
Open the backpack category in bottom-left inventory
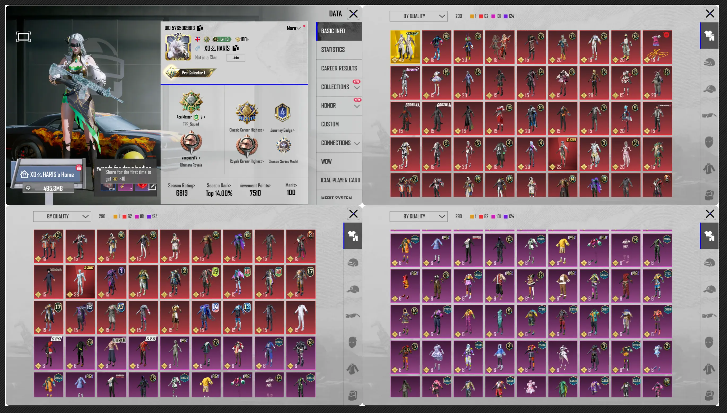(x=353, y=395)
